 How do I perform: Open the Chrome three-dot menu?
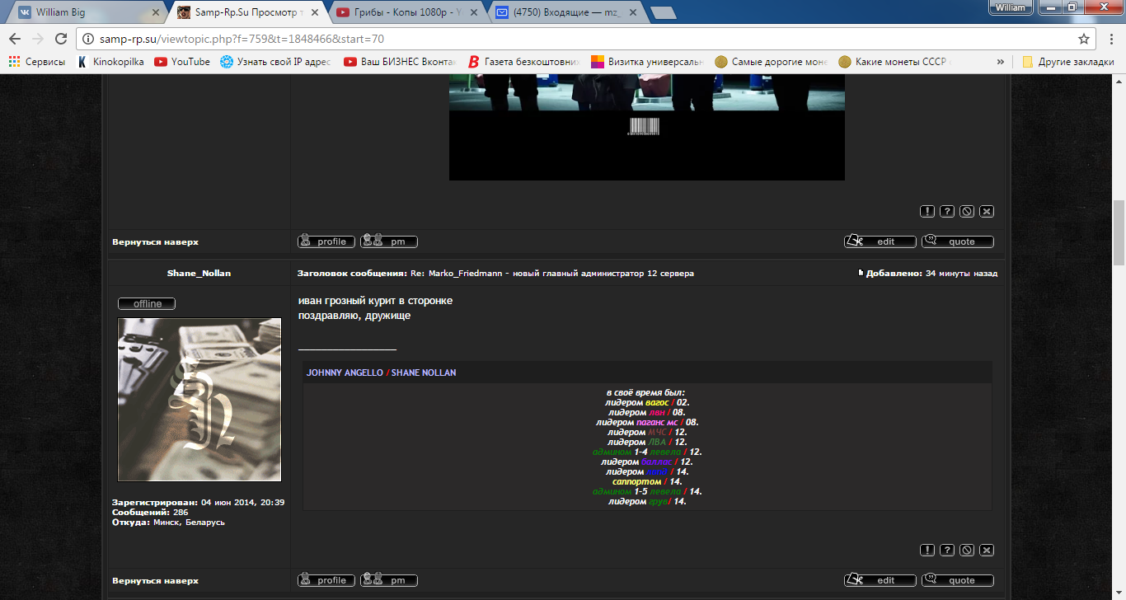[1110, 39]
